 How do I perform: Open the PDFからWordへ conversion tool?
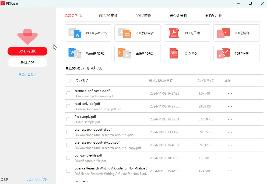[x=88, y=33]
